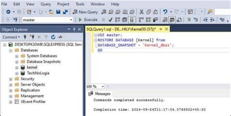Open the View menu
This screenshot has height=116, width=231.
[x=30, y=4]
